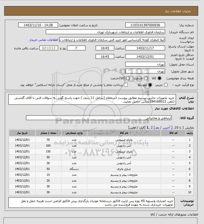Click the شرح کلی نیاز description box
Viewport: 204px width, 224px height.
point(92,100)
